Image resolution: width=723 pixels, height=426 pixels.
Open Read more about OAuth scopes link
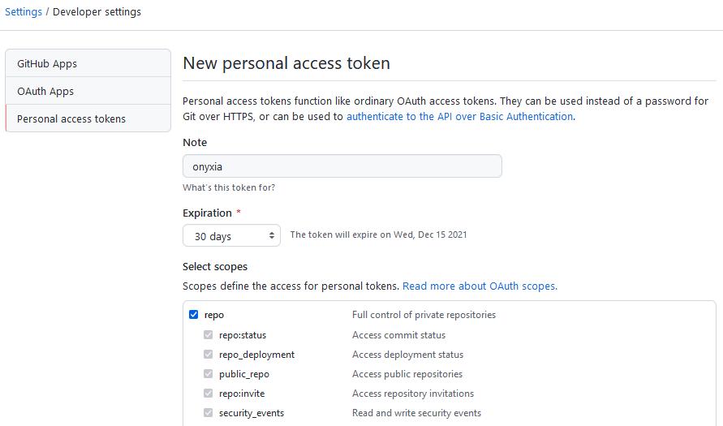coord(480,286)
